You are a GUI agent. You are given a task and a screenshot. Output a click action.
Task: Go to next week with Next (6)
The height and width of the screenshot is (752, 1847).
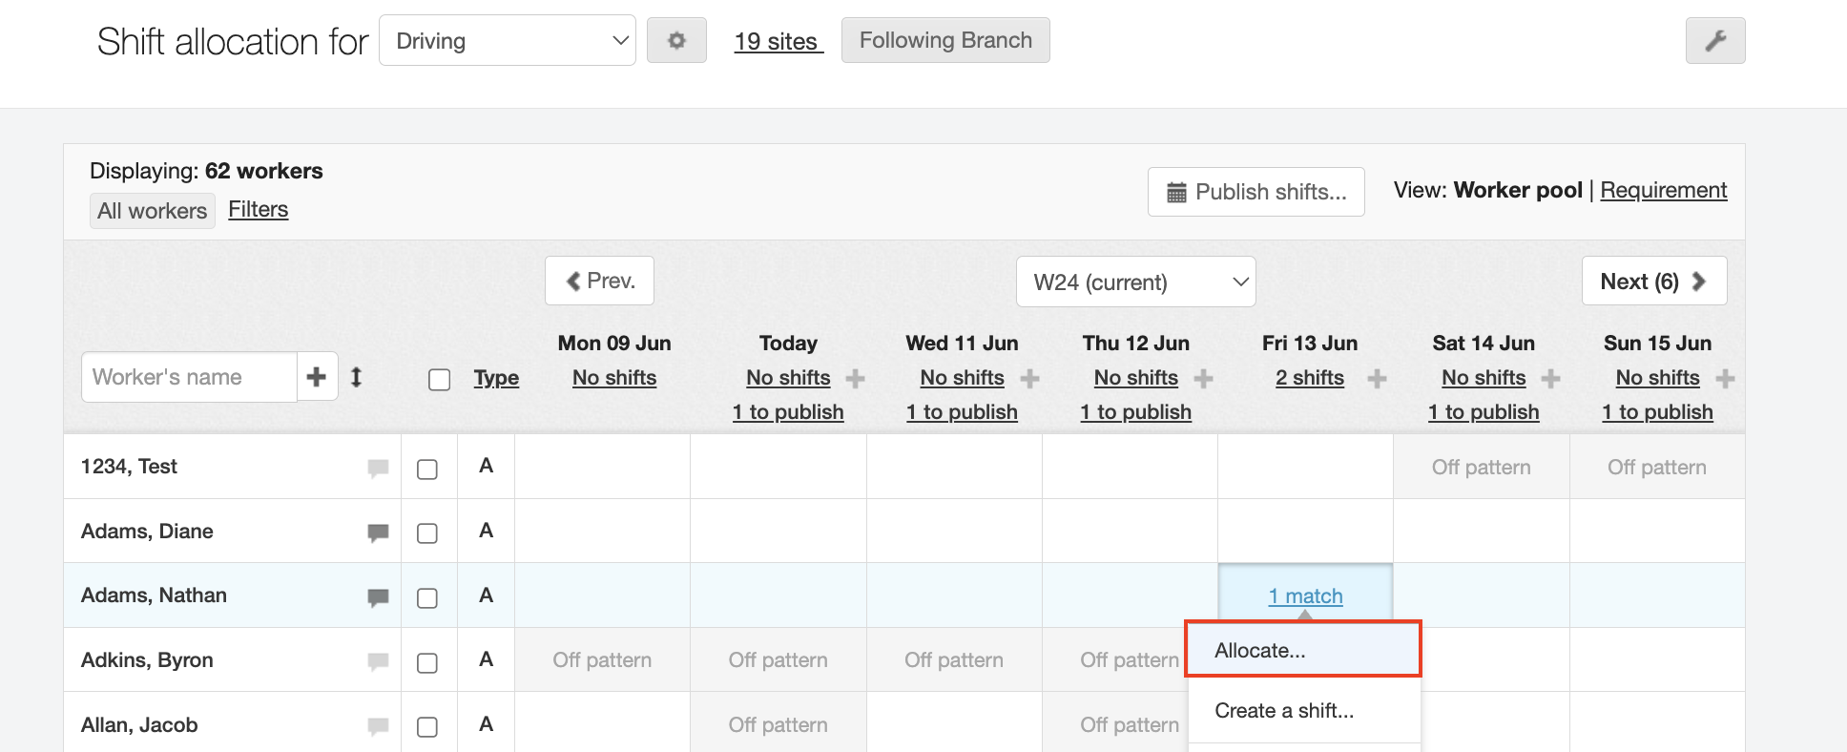pos(1653,282)
